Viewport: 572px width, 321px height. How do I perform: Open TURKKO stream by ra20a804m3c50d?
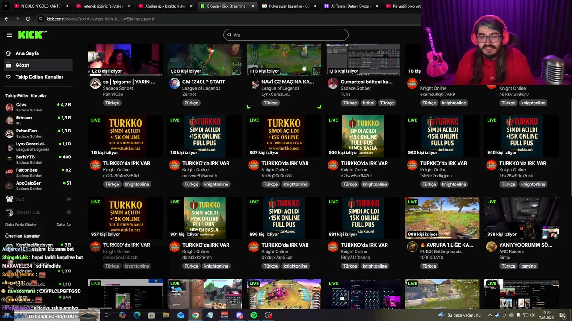[x=125, y=136]
